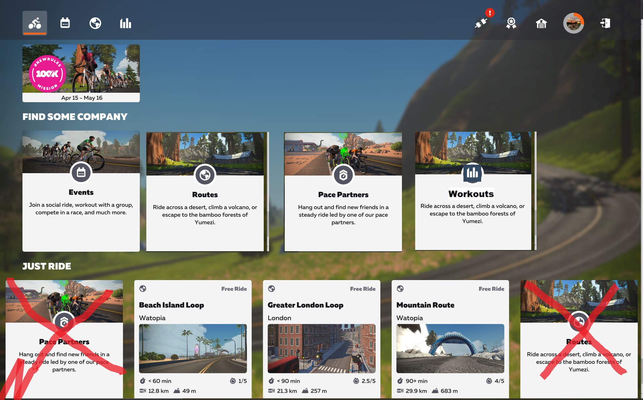The width and height of the screenshot is (643, 400).
Task: Select the Events card
Action: (x=81, y=191)
